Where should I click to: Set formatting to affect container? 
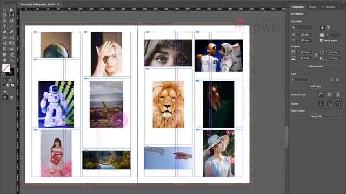point(5,80)
